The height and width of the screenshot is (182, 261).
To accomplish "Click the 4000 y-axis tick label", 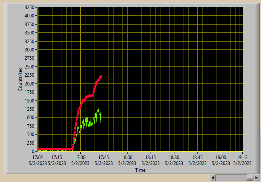I will (x=29, y=16).
